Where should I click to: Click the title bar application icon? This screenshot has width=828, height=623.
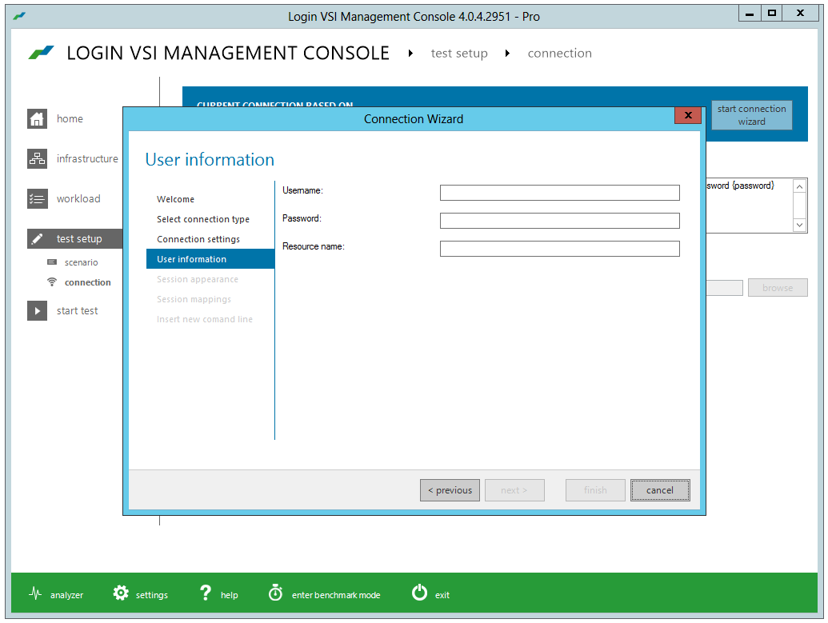(19, 16)
